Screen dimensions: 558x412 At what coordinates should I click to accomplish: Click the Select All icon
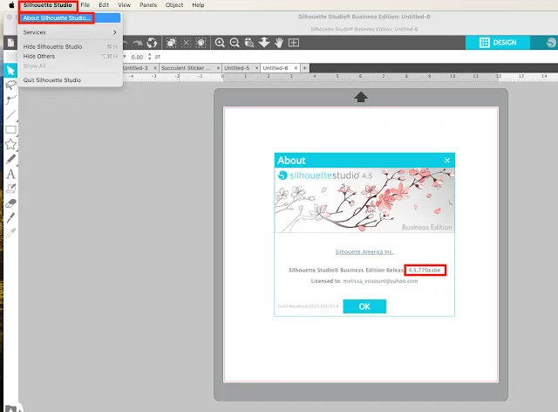click(171, 43)
